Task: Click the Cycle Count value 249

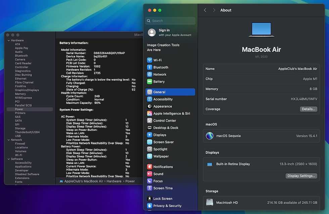Action: click(97, 96)
